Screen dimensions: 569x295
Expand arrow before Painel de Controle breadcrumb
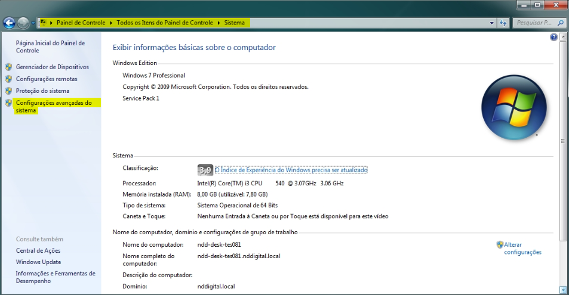51,23
